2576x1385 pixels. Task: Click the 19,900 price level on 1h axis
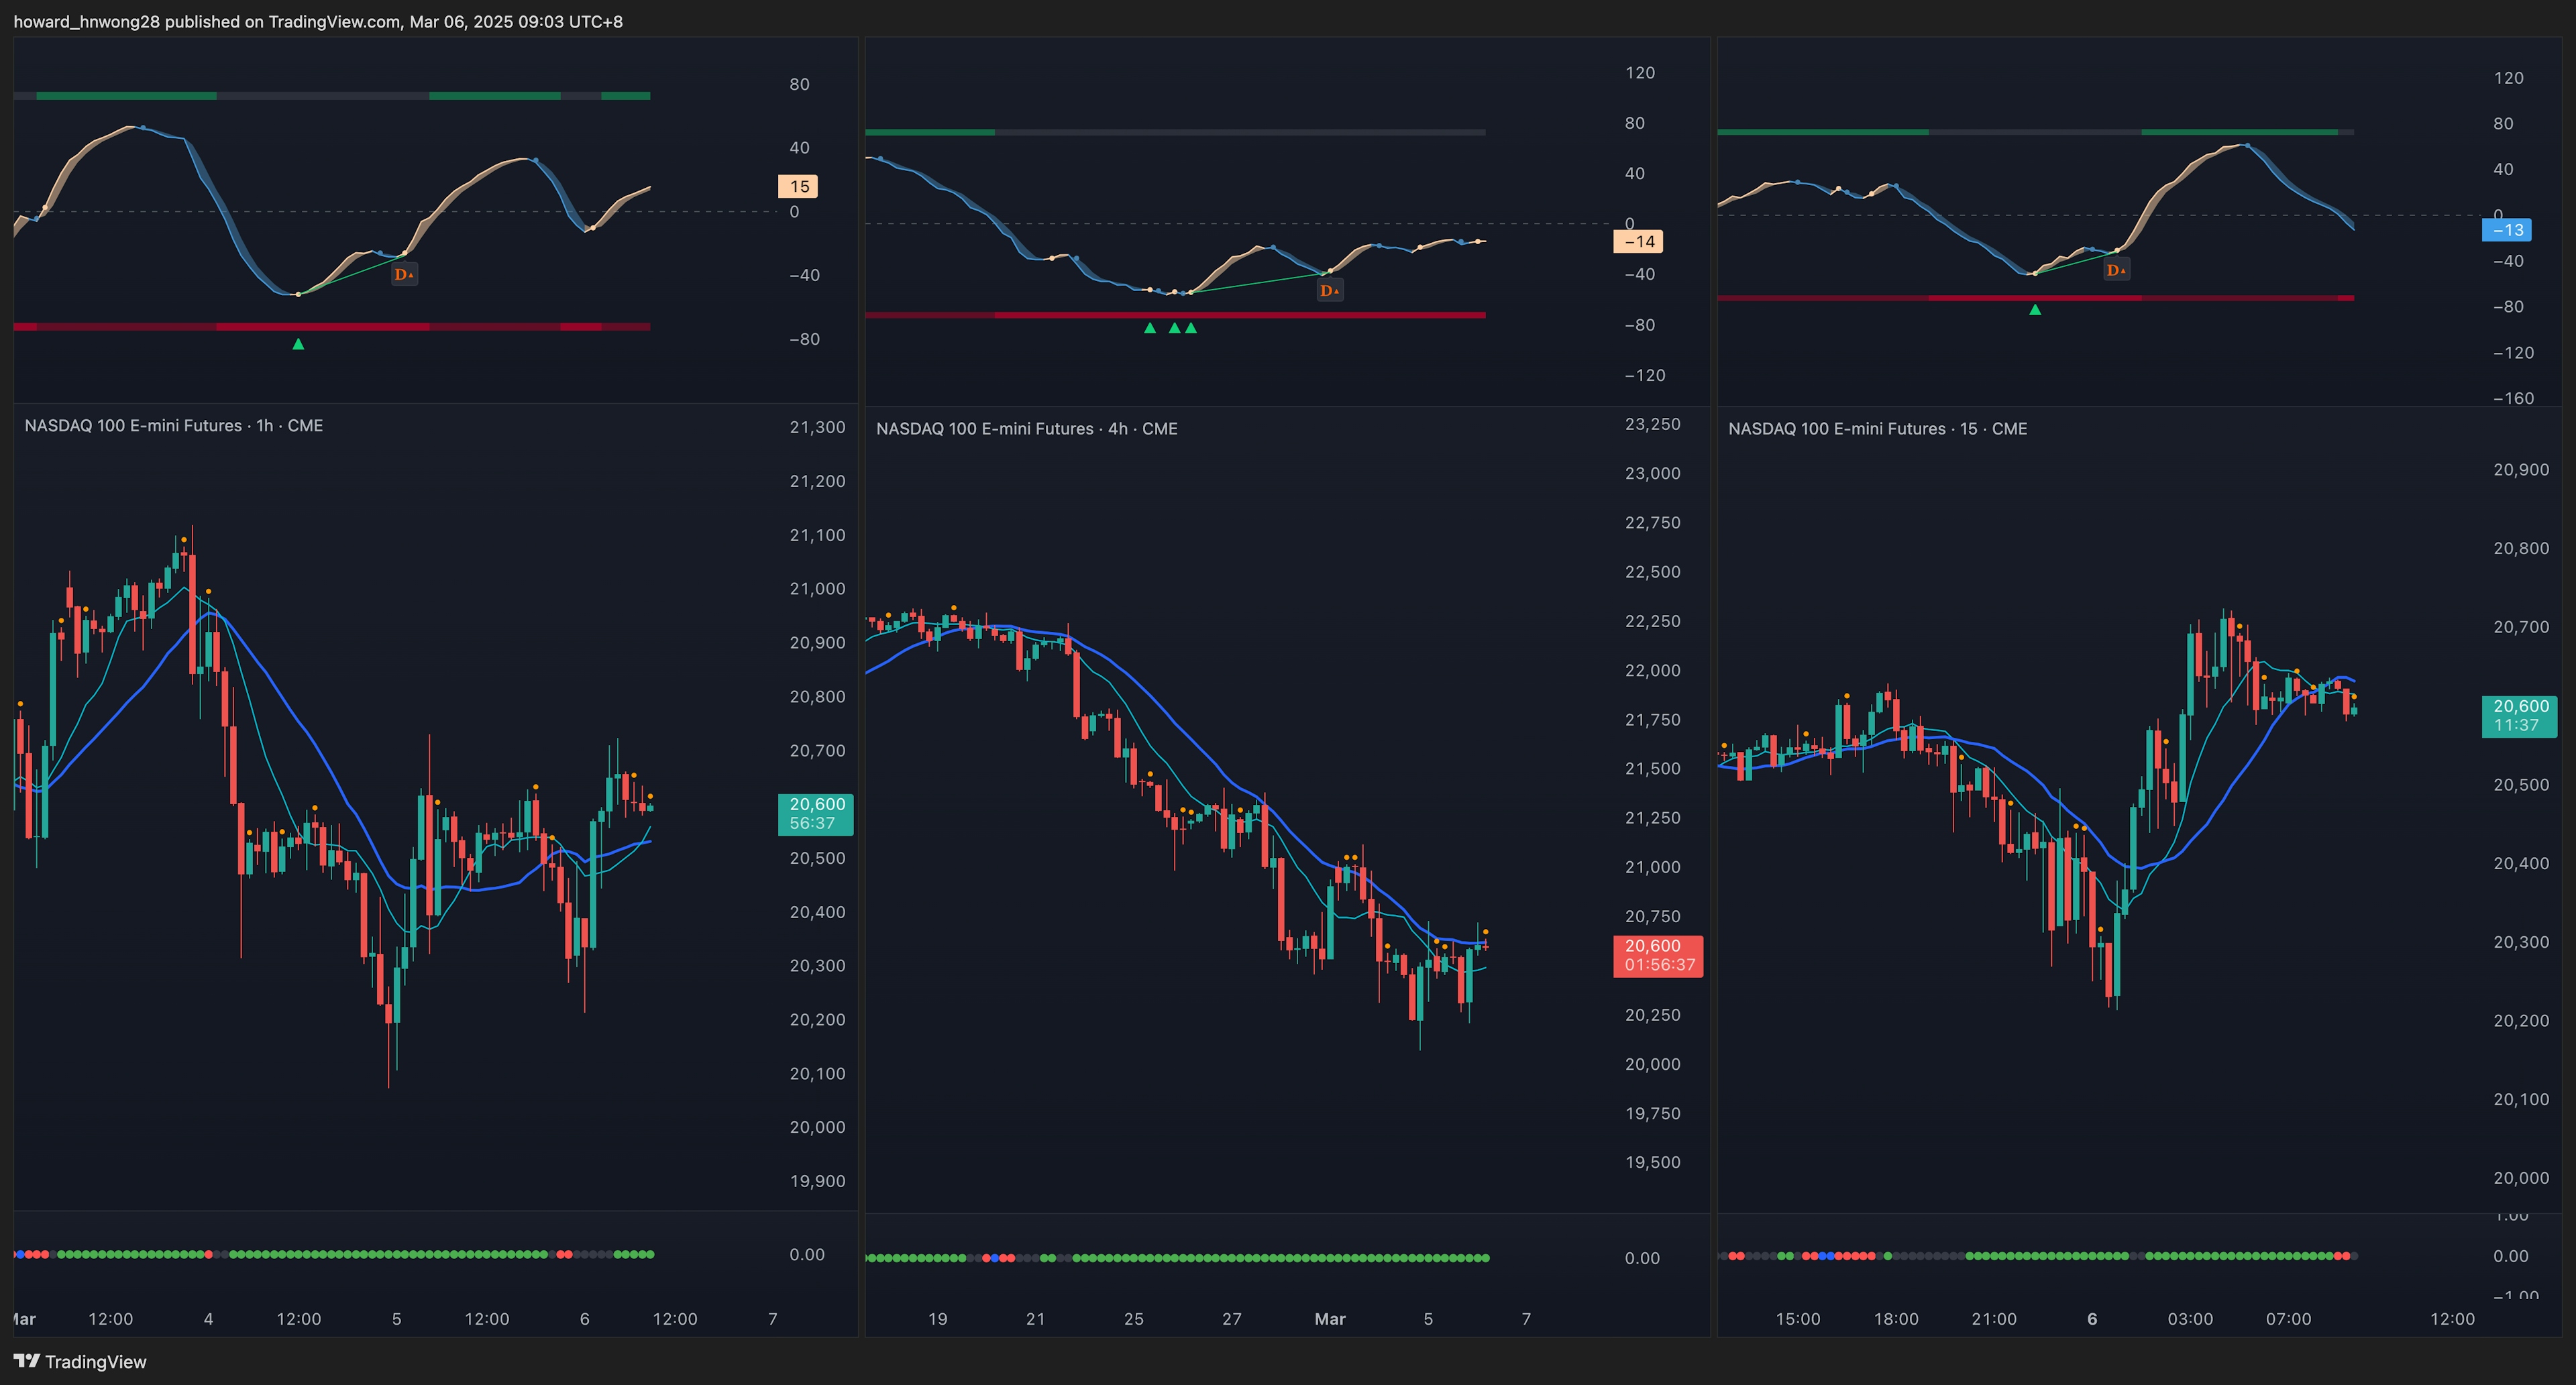[x=817, y=1181]
